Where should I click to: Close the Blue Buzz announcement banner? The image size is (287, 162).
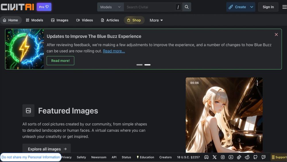[276, 35]
